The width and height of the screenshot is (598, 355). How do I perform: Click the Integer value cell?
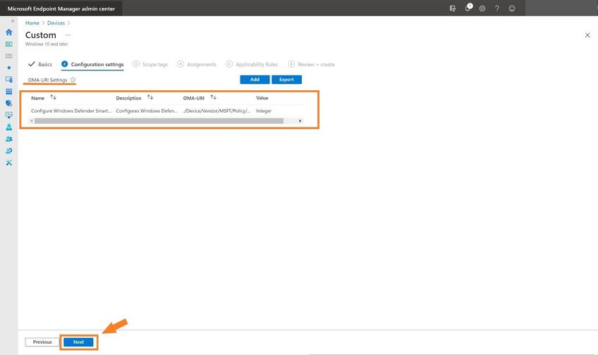point(264,111)
